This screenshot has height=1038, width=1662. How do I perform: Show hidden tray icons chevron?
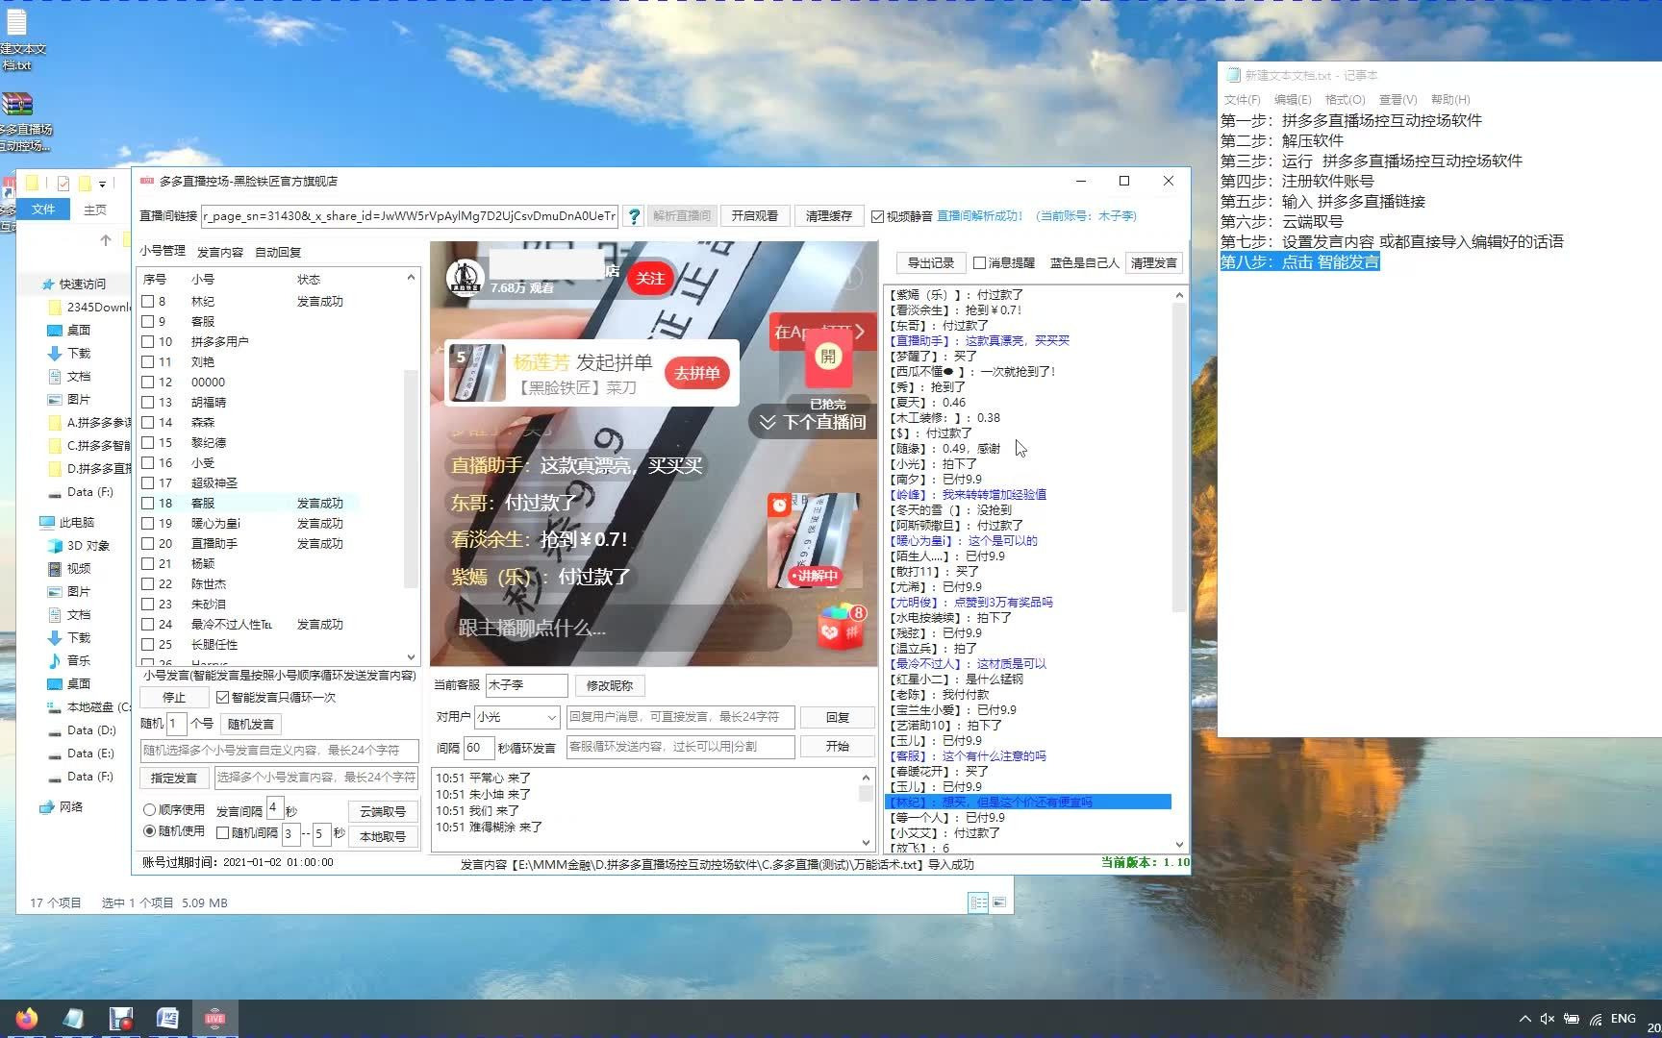[x=1524, y=1019]
